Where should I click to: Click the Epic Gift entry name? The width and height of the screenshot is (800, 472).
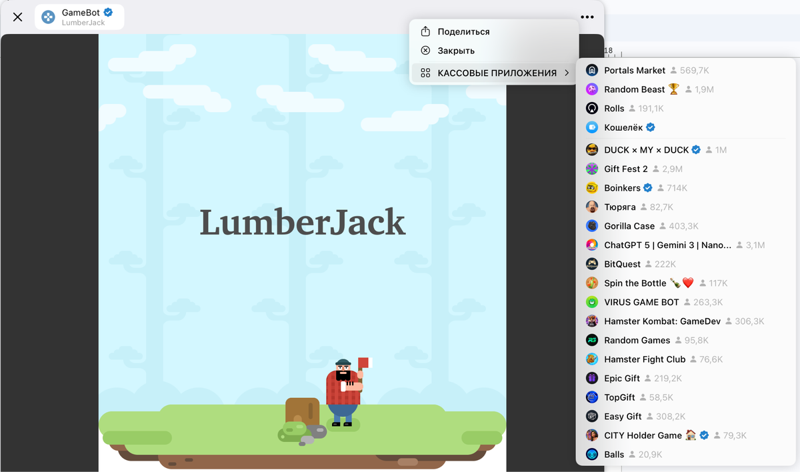coord(622,378)
